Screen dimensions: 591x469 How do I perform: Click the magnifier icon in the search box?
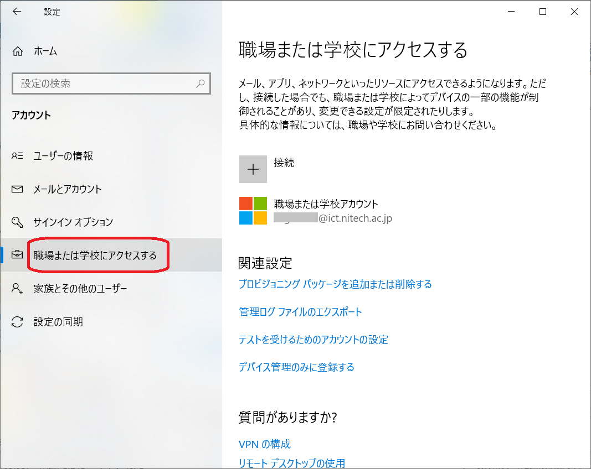pos(201,84)
